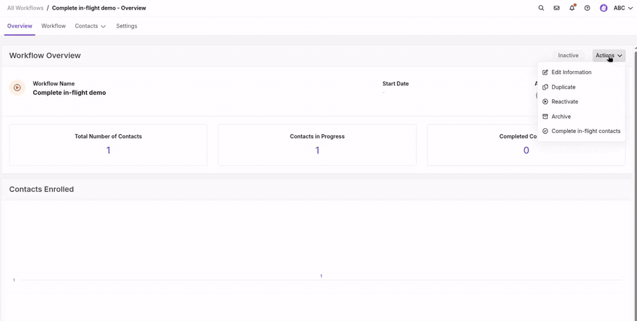Click the workflow name 'Complete in-flight demo'

coord(69,93)
